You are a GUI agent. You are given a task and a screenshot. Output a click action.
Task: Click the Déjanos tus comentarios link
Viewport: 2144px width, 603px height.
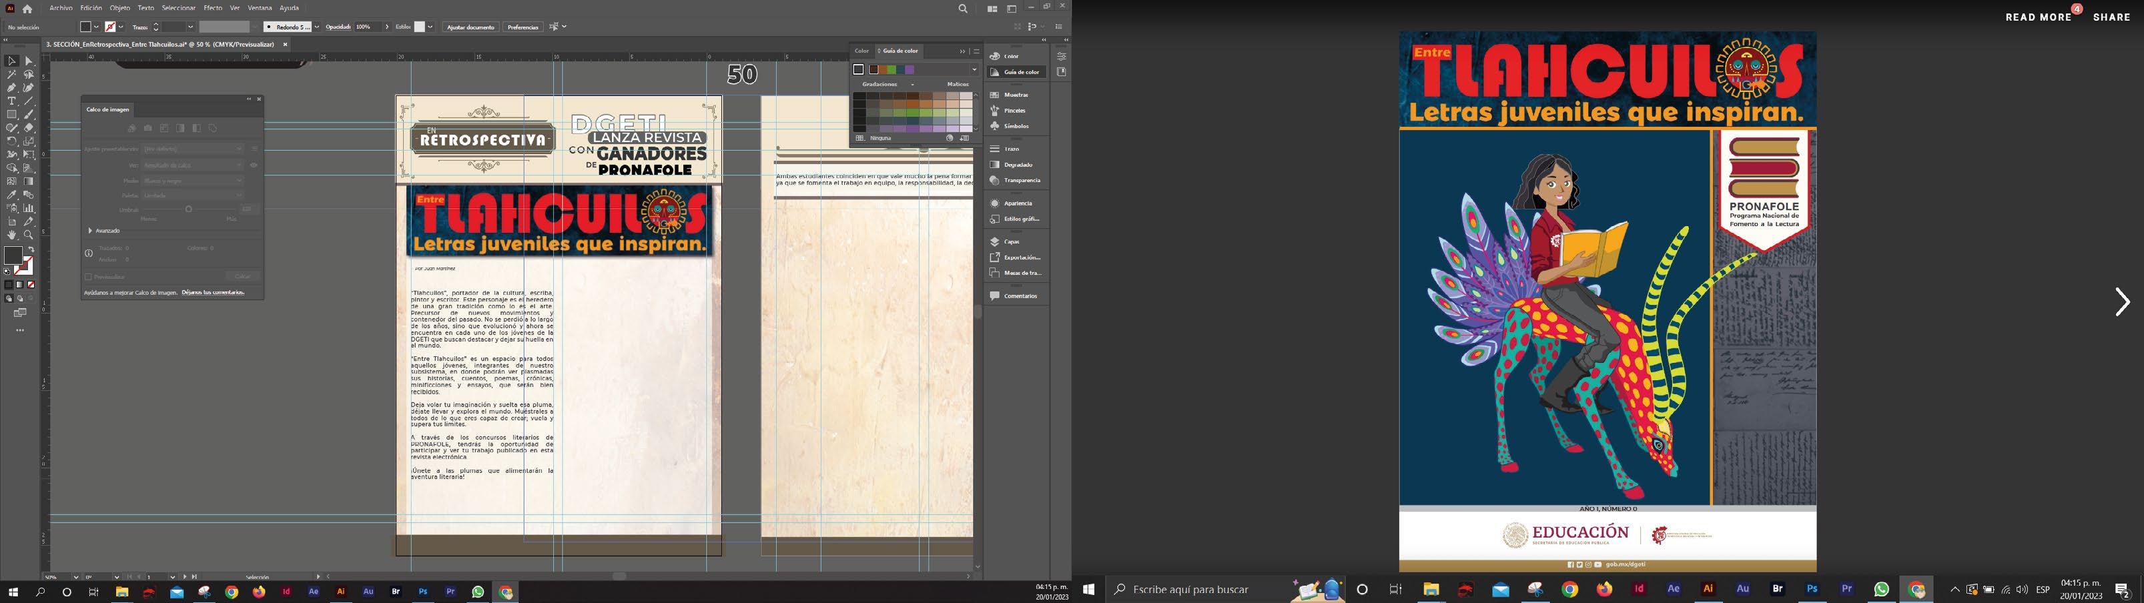213,293
